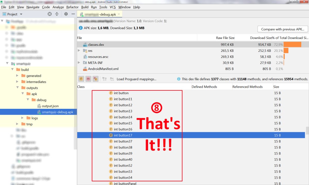Click the Class column header

click(x=81, y=87)
